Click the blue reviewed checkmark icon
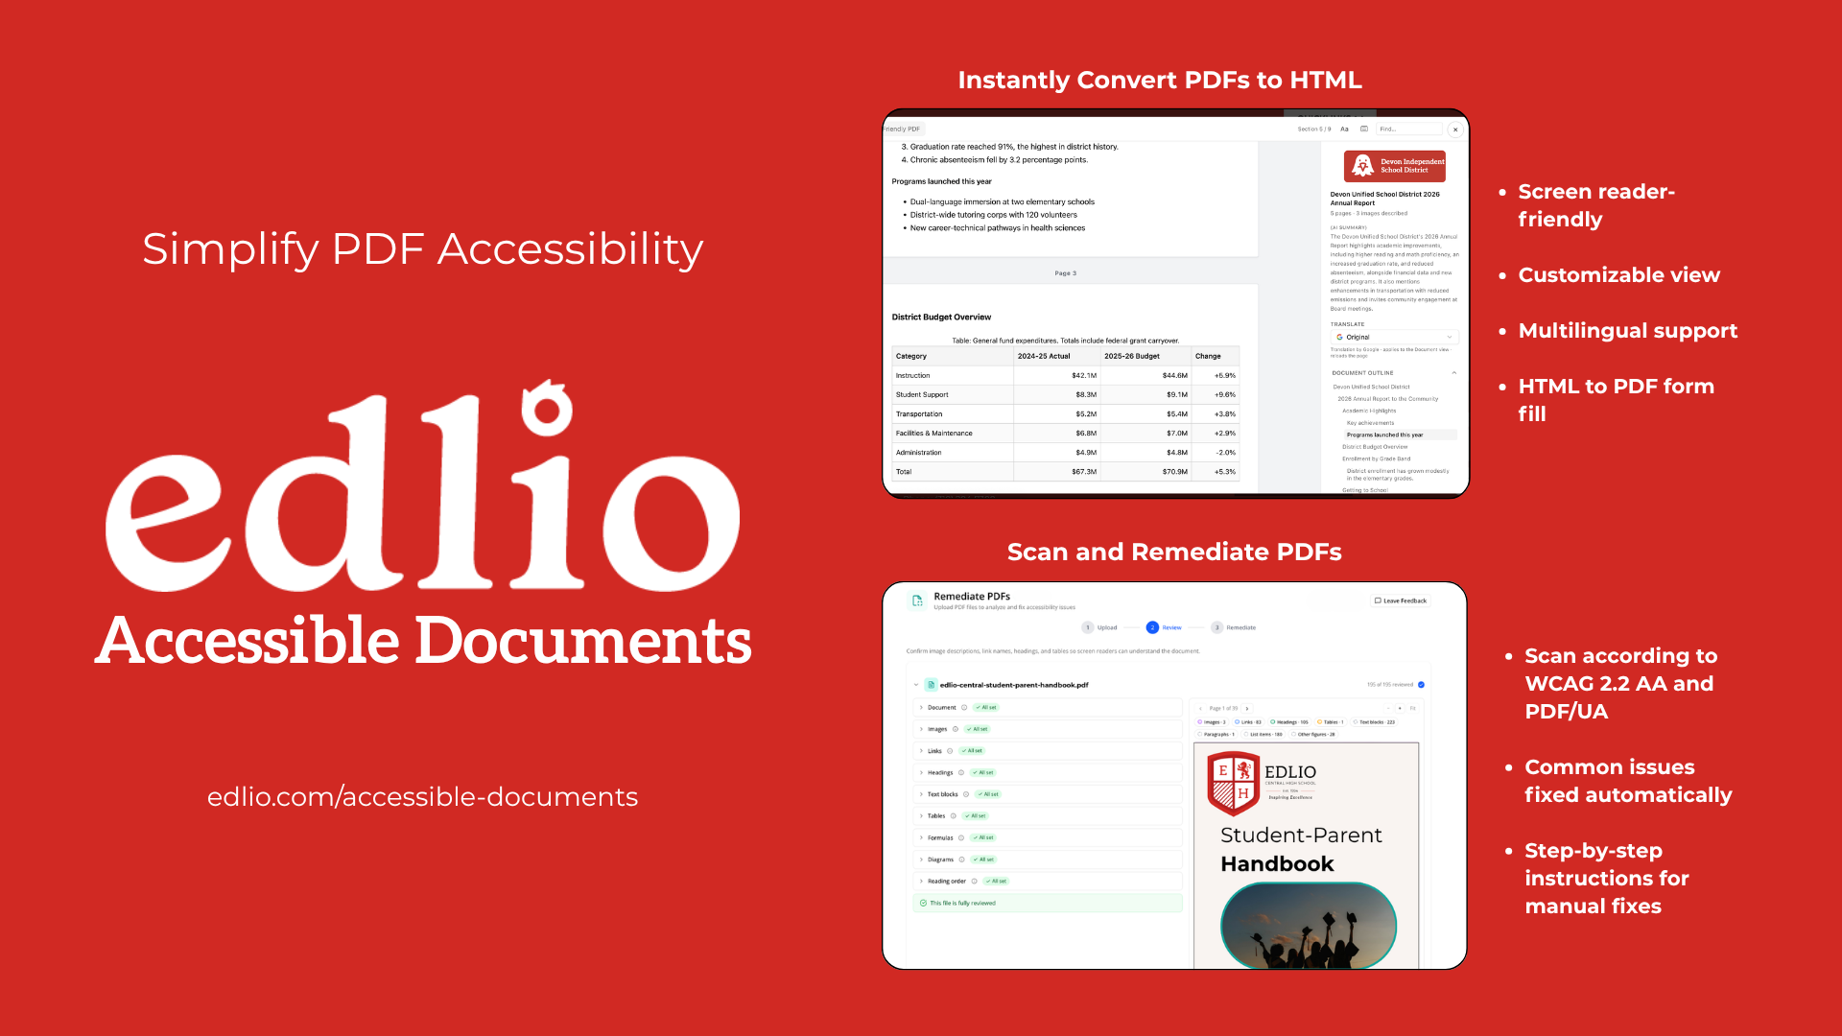 coord(1421,685)
